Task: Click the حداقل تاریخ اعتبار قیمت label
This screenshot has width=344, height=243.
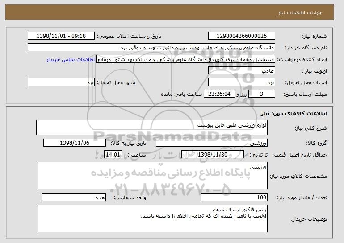Action: coord(300,155)
